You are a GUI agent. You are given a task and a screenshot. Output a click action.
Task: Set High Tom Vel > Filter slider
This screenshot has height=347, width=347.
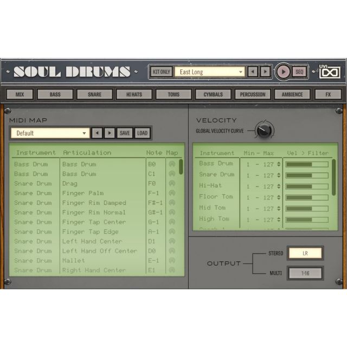tap(307, 220)
